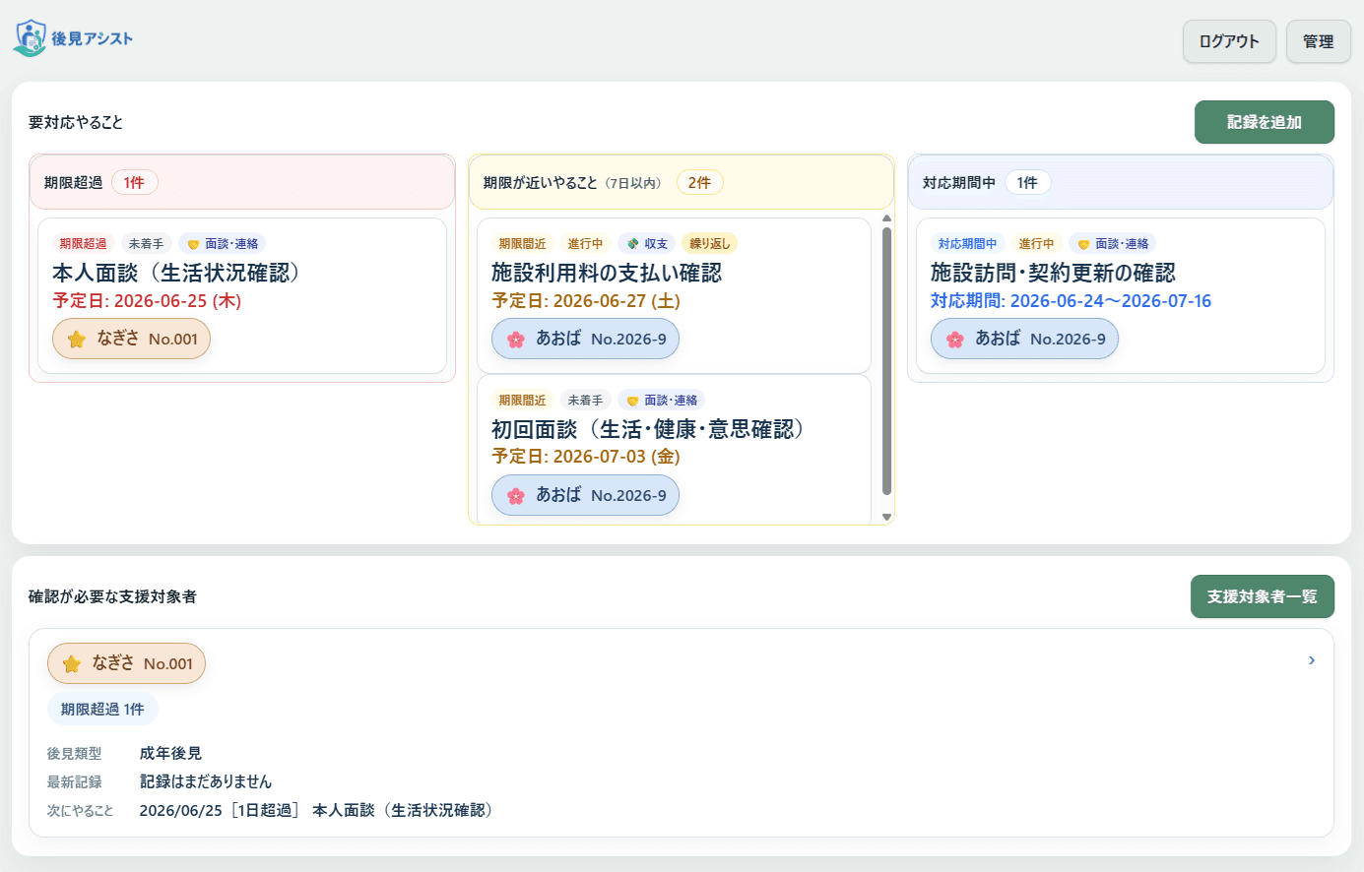Click the scroll down arrow in the 期限が近いやること column

[x=886, y=517]
